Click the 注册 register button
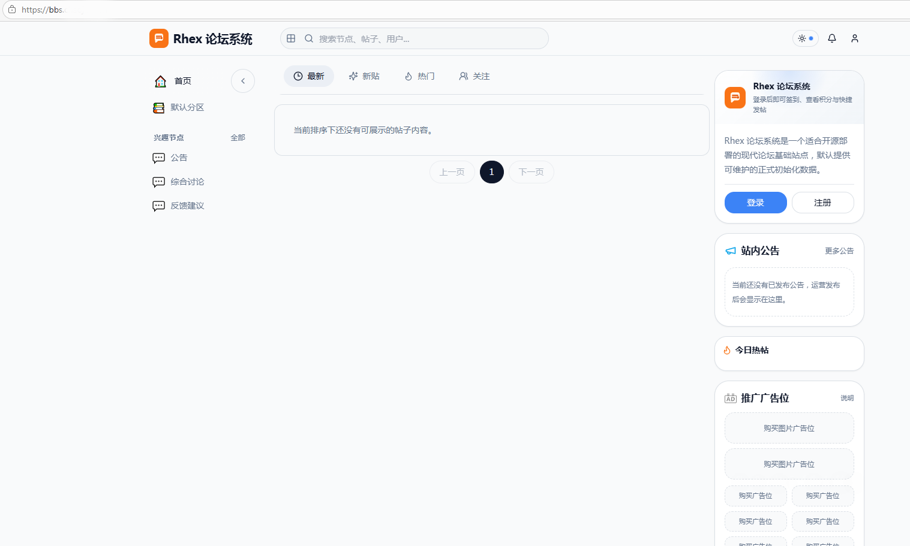This screenshot has width=910, height=546. (822, 203)
